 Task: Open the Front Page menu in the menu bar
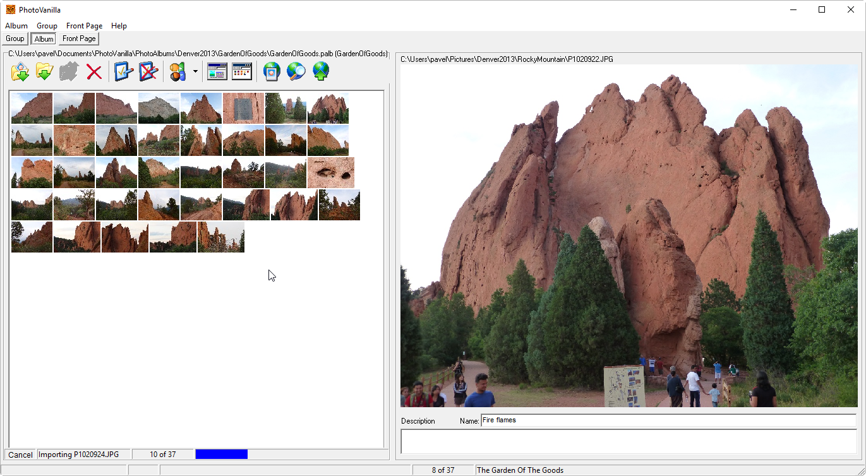pyautogui.click(x=84, y=26)
